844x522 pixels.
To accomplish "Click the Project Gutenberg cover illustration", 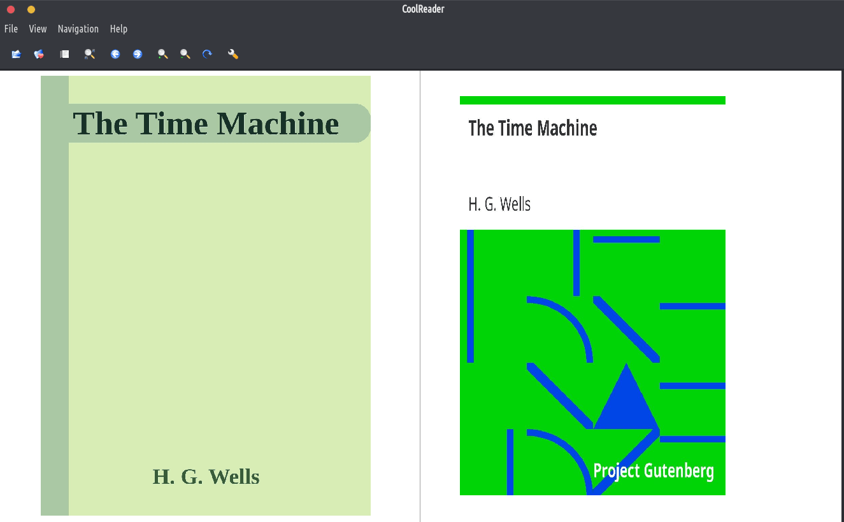I will click(592, 362).
